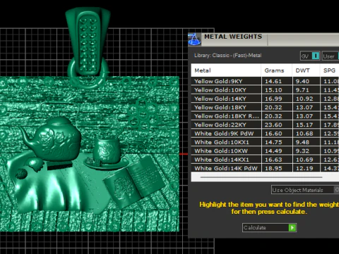
Task: Toggle the GV library switch
Action: point(315,56)
